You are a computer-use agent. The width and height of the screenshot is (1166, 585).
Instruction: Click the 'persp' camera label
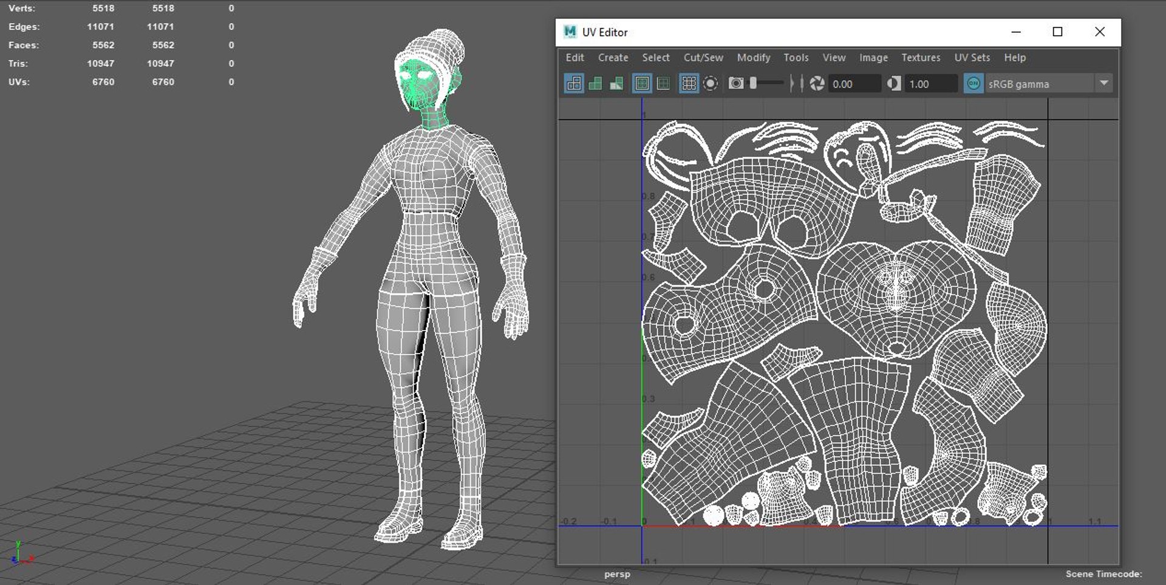point(617,574)
